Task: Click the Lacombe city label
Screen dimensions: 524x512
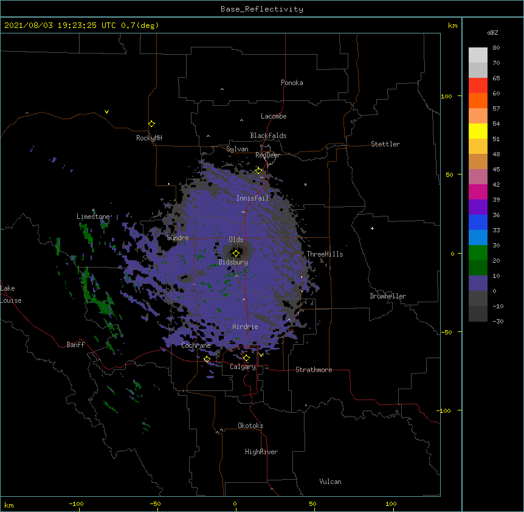Action: point(274,116)
